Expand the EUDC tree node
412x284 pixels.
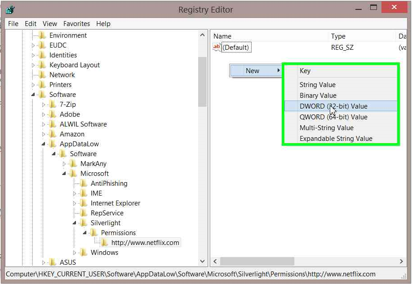point(33,45)
